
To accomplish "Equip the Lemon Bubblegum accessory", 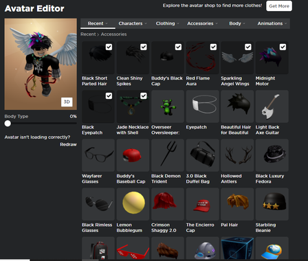I will pos(133,204).
